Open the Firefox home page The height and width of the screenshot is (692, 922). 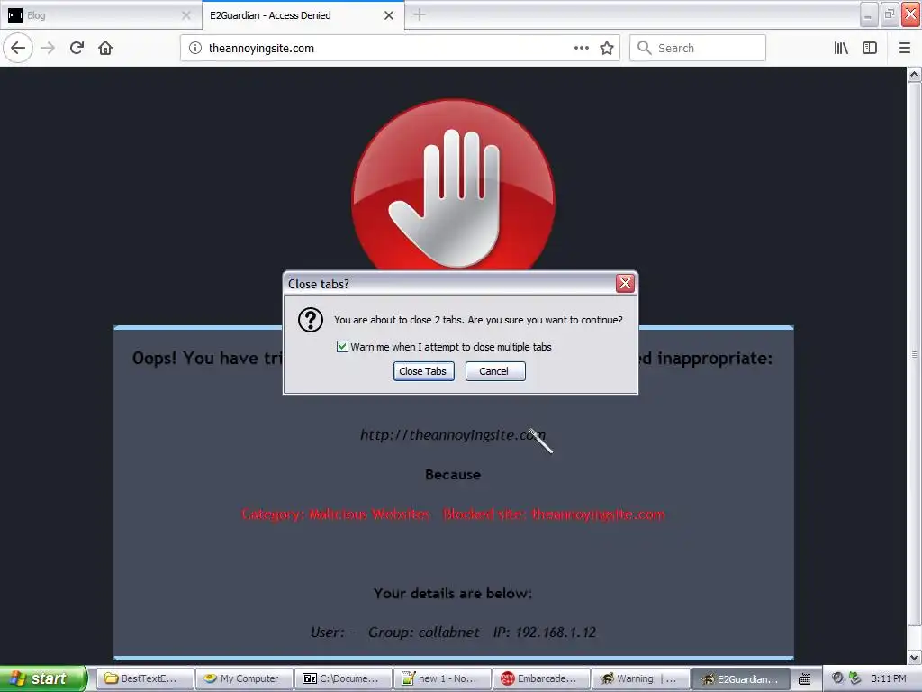[105, 48]
